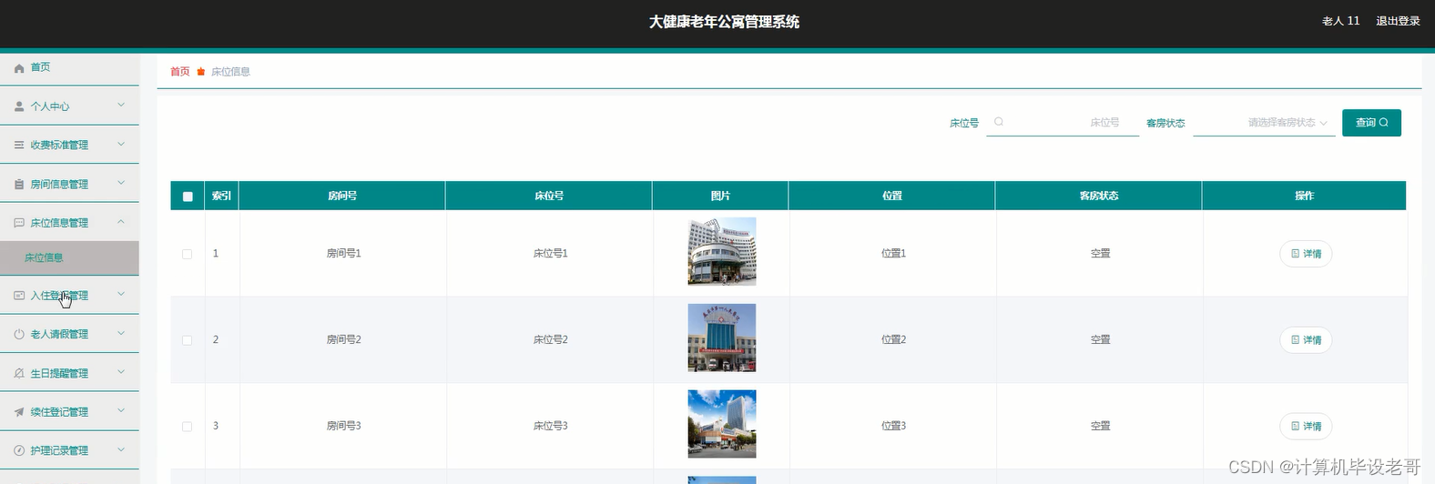Click 退出登录 to log out

pyautogui.click(x=1398, y=21)
